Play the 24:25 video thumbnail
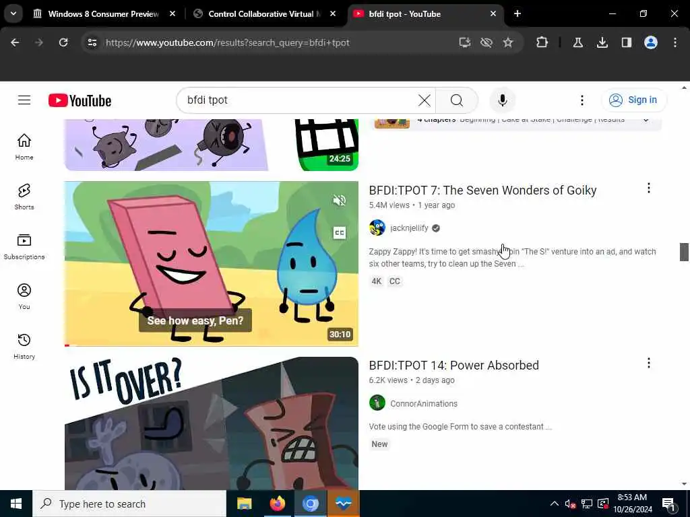This screenshot has width=690, height=517. (211, 145)
